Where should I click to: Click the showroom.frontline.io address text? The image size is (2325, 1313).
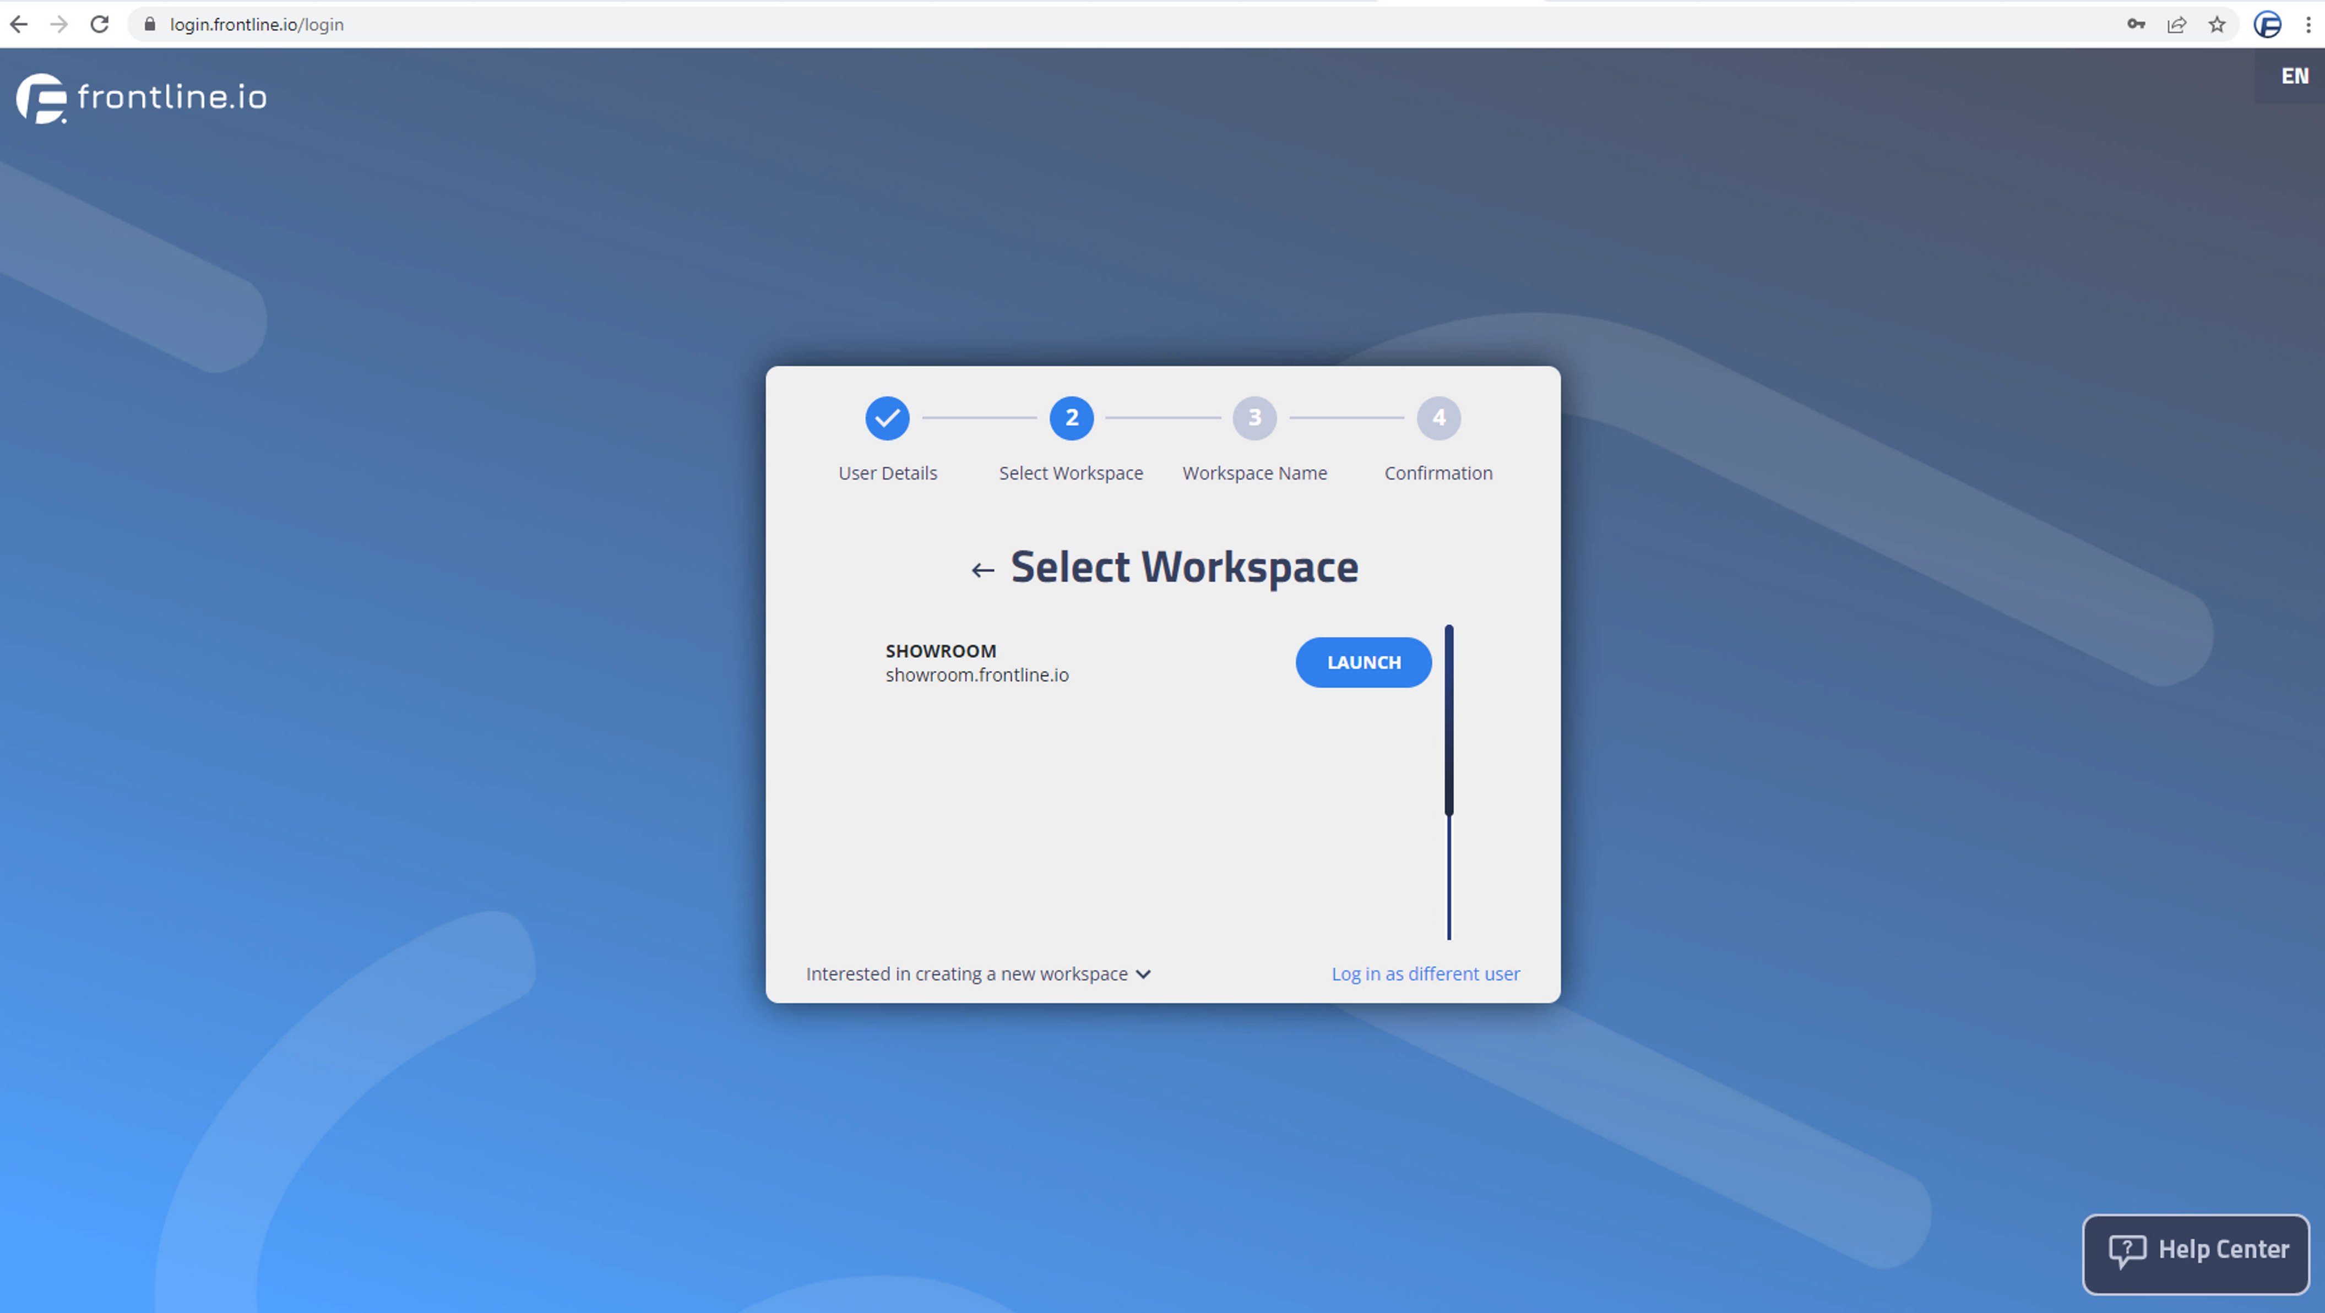pyautogui.click(x=976, y=675)
